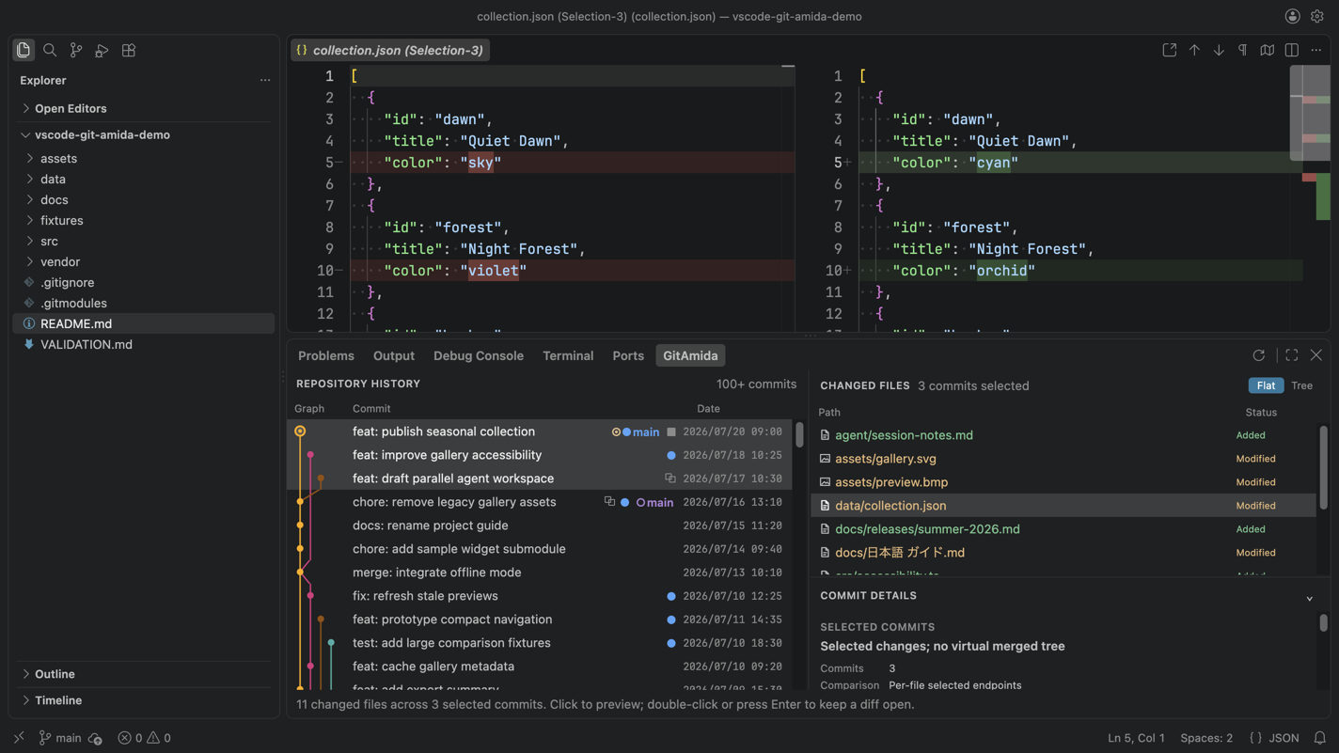Toggle the minimap map icon in diff toolbar
The width and height of the screenshot is (1339, 753).
click(x=1268, y=50)
